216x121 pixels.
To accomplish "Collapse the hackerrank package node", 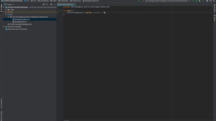I will click(8, 17).
